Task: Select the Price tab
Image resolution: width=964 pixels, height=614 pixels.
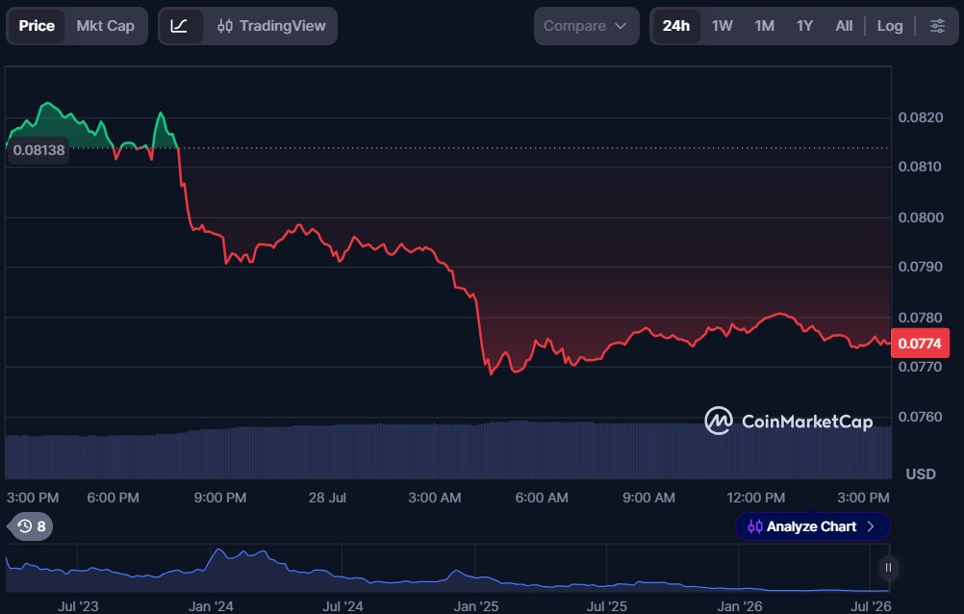Action: coord(37,26)
